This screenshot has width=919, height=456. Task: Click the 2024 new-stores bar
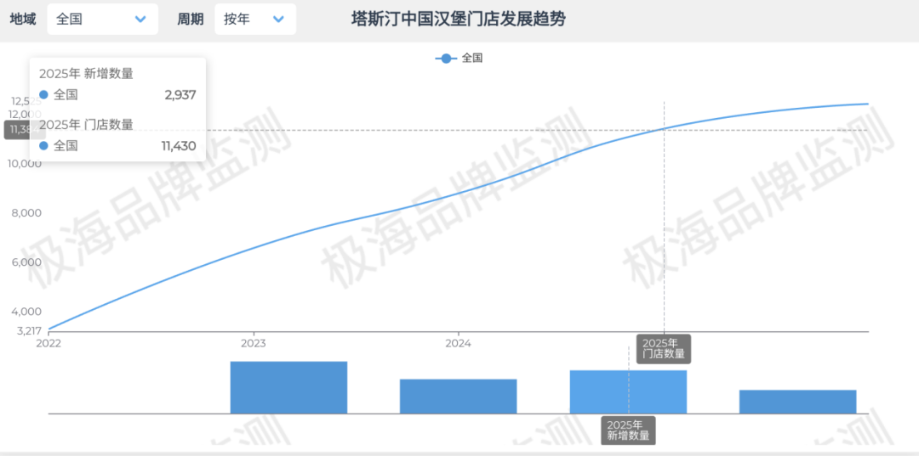pyautogui.click(x=459, y=397)
